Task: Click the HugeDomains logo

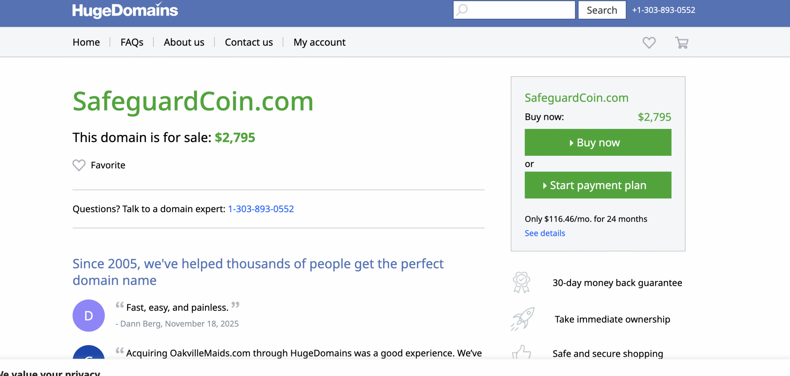Action: tap(124, 10)
